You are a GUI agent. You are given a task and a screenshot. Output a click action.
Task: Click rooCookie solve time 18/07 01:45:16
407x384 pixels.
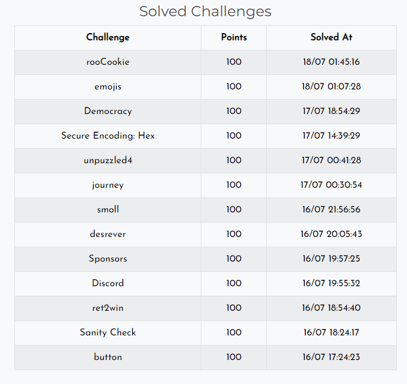331,62
